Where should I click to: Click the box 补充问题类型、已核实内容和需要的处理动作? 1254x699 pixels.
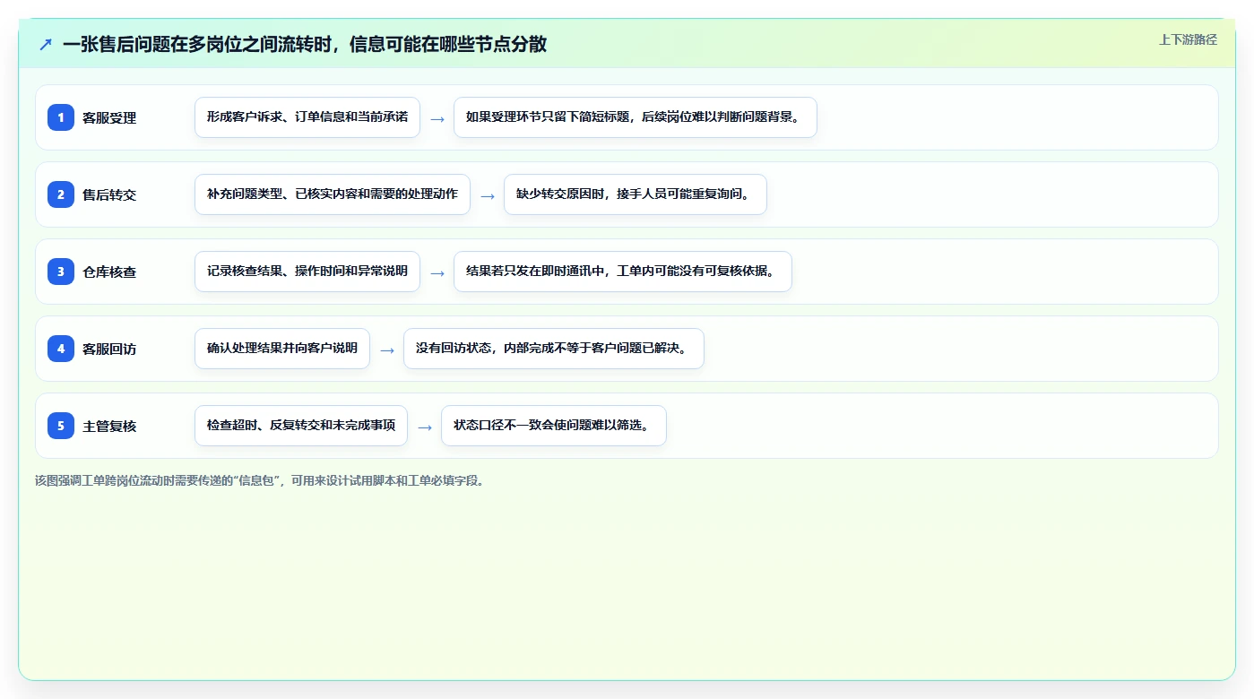pos(333,194)
